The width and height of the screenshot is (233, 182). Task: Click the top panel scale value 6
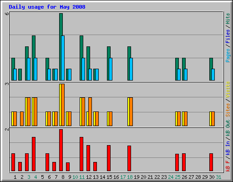click(7, 14)
